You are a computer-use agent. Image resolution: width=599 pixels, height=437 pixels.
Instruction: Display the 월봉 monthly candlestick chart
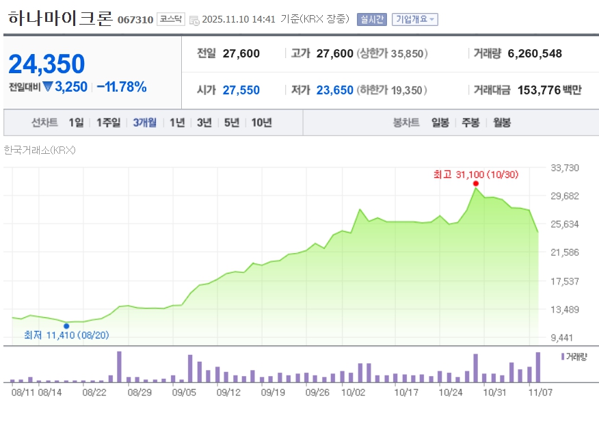click(501, 123)
